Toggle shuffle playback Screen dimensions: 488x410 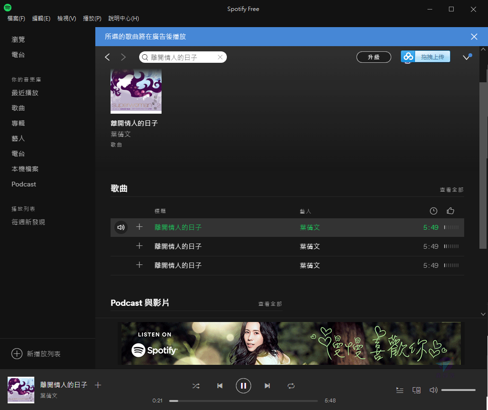[x=196, y=386]
